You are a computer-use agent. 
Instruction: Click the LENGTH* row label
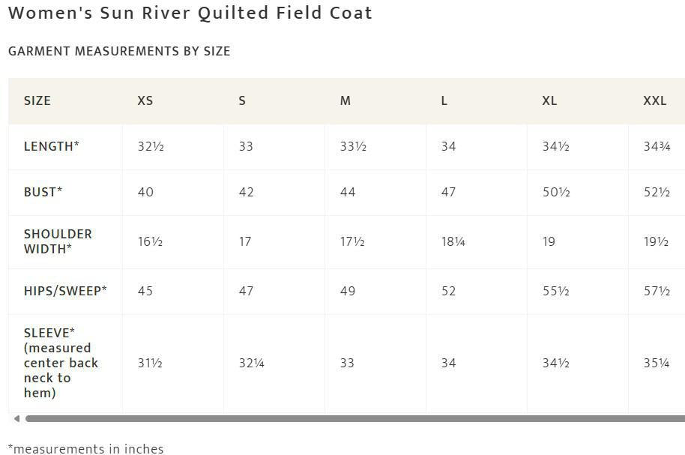pos(52,146)
